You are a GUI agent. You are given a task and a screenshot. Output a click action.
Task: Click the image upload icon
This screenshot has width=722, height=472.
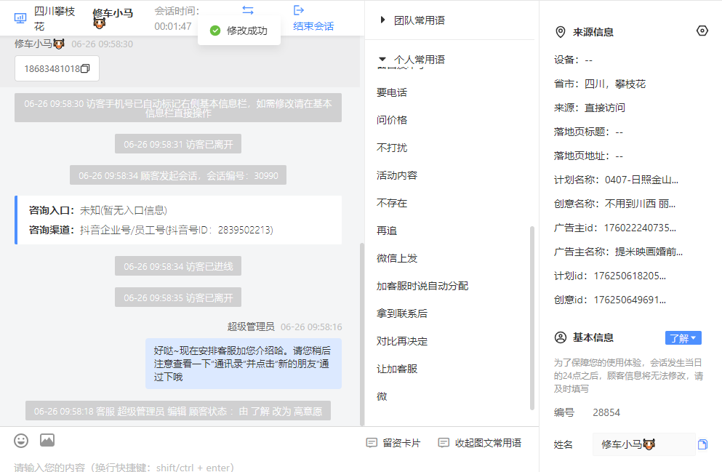click(47, 440)
